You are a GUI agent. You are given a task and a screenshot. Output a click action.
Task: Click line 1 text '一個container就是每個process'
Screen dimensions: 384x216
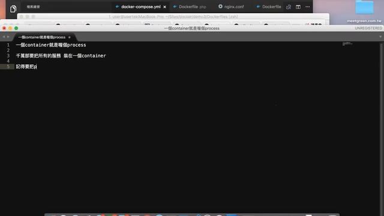pos(51,45)
